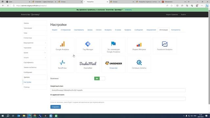The image size is (210, 118).
Task: Open the network utilities gear icon
Action: [x=139, y=63]
